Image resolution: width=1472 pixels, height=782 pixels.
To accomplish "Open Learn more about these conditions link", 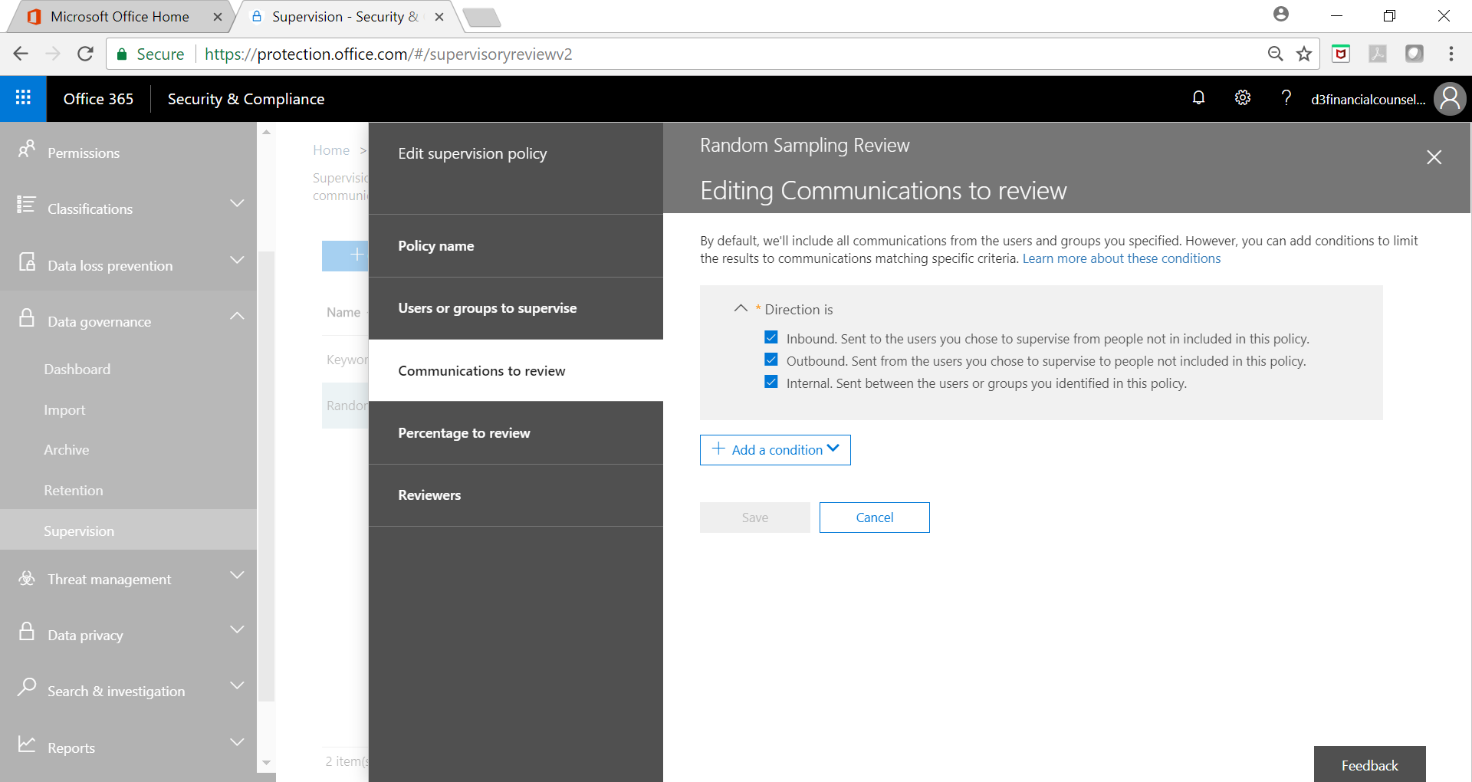I will [1121, 258].
